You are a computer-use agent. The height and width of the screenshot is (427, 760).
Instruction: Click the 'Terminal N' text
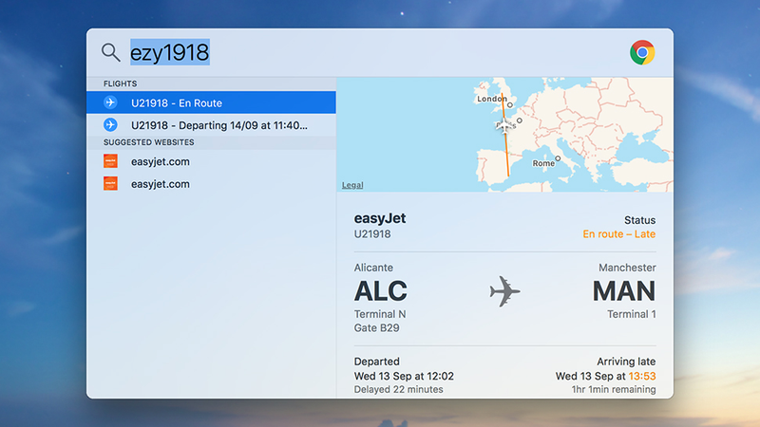click(x=380, y=314)
